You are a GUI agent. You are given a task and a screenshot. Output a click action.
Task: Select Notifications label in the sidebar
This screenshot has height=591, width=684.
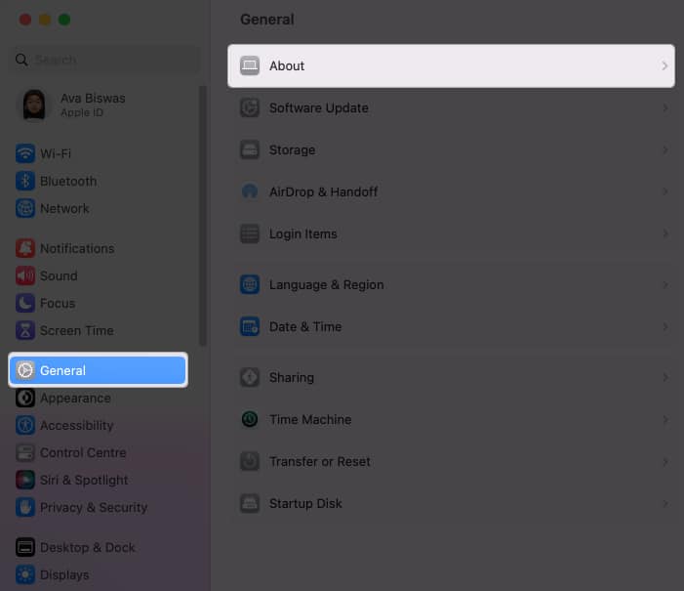click(77, 248)
